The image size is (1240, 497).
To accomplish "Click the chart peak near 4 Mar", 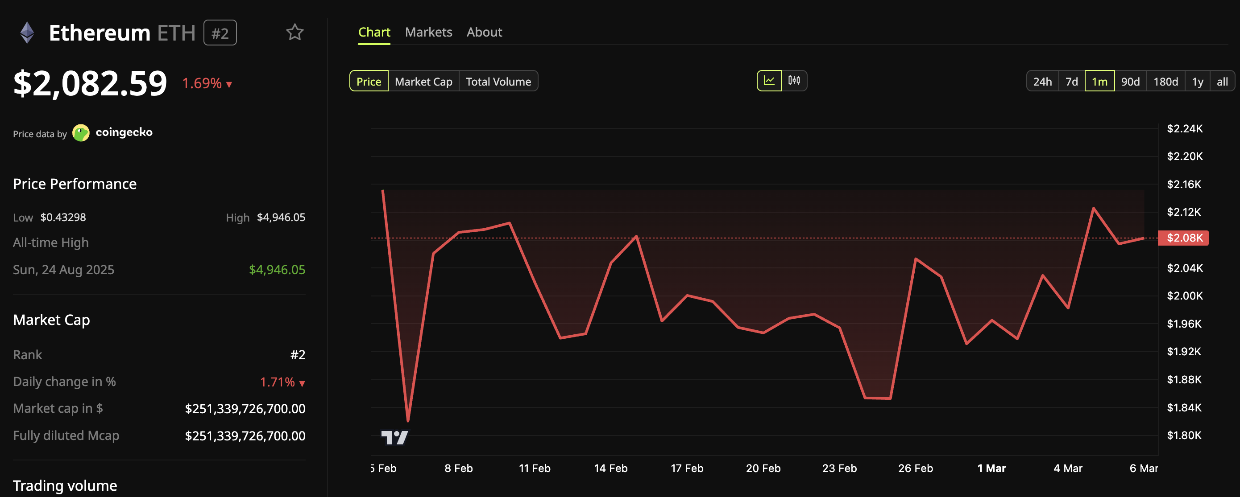I will point(1093,208).
